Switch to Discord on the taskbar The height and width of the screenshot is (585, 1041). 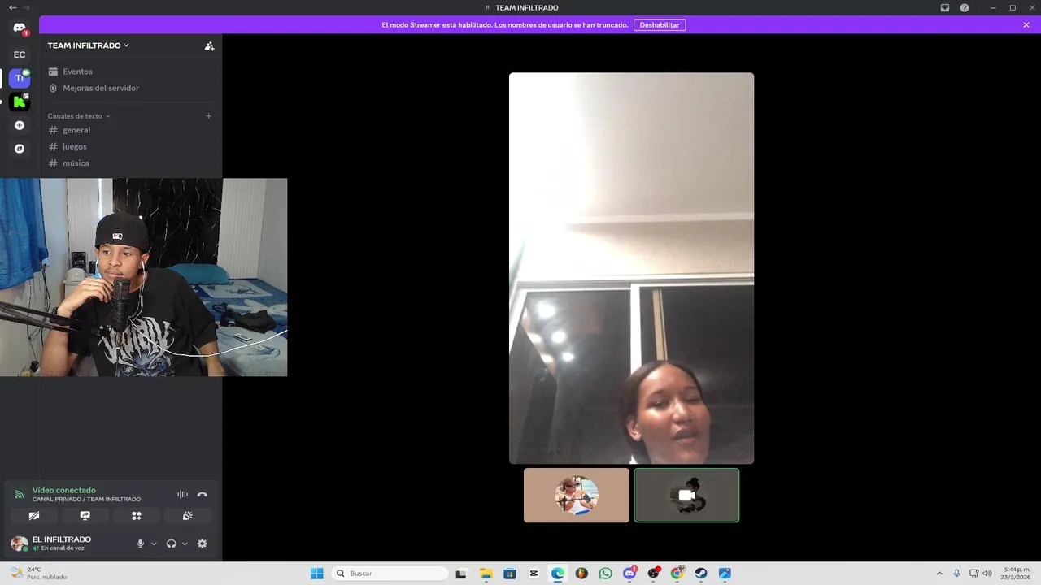[x=629, y=574]
